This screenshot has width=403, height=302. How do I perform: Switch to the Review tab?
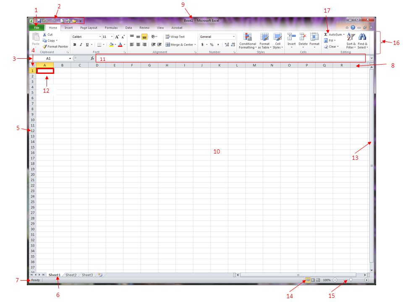[x=144, y=28]
